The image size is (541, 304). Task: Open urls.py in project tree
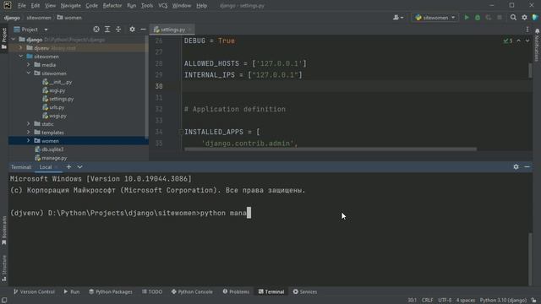[53, 107]
